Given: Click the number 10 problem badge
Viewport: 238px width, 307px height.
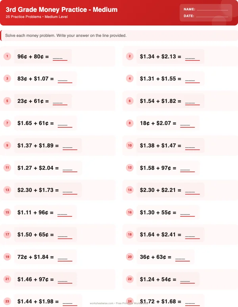Looking at the screenshot, I should [130, 146].
